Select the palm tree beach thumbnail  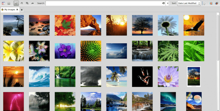click(117, 77)
